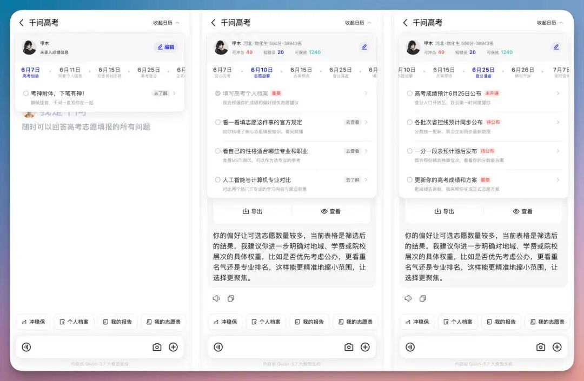Screen dimensions: 584x381
Task: Tap camera icon on middle screen input bar
Action: click(349, 347)
